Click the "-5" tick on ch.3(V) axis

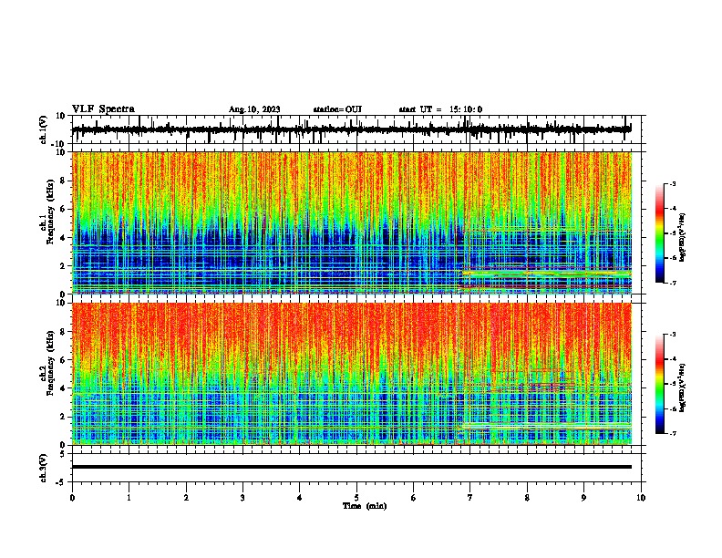coord(62,482)
